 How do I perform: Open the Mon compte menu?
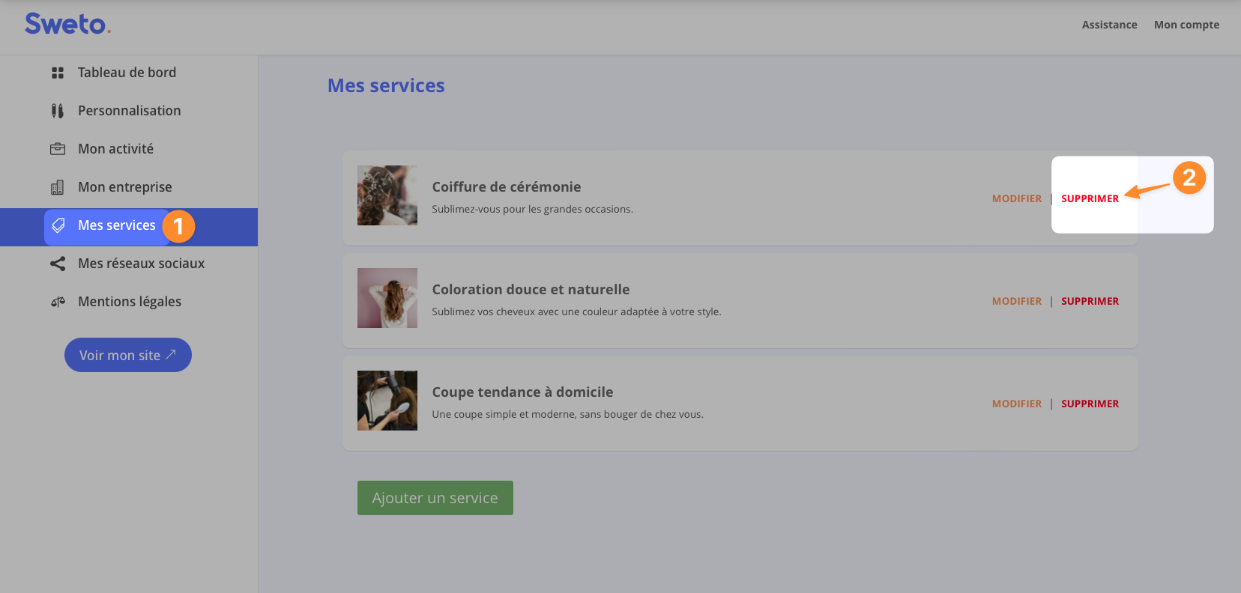point(1186,25)
